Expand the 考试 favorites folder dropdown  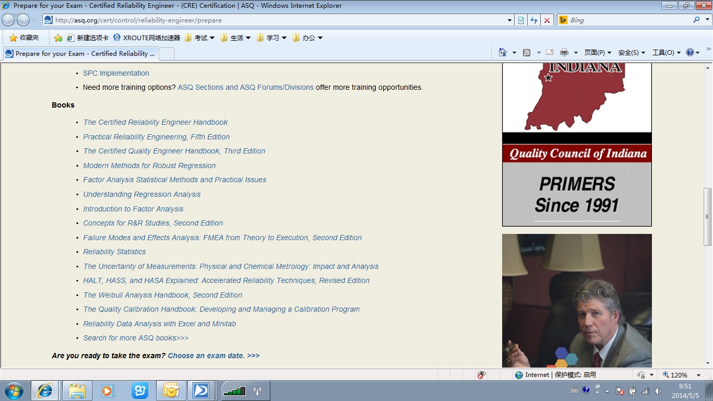pyautogui.click(x=212, y=38)
